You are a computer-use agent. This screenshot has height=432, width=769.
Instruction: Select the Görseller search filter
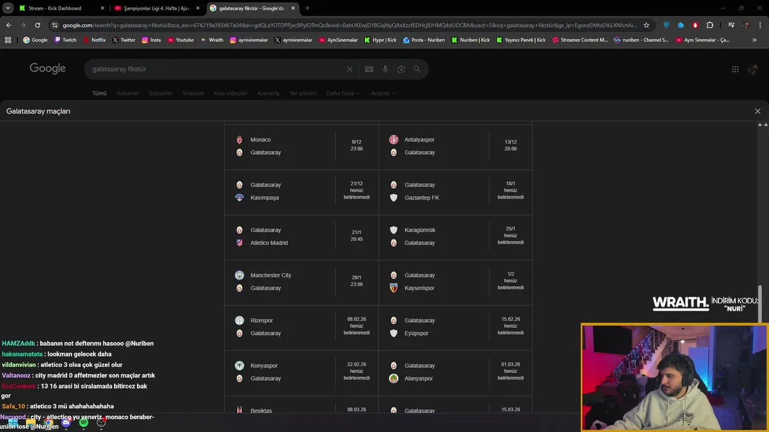(160, 93)
